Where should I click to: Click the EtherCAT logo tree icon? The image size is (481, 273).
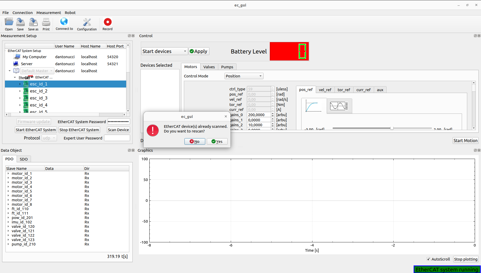click(x=26, y=77)
